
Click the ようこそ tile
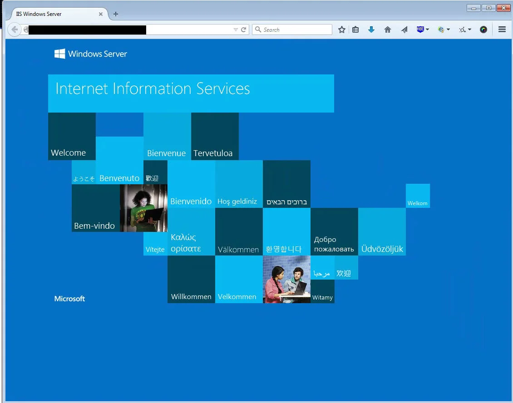pyautogui.click(x=84, y=172)
